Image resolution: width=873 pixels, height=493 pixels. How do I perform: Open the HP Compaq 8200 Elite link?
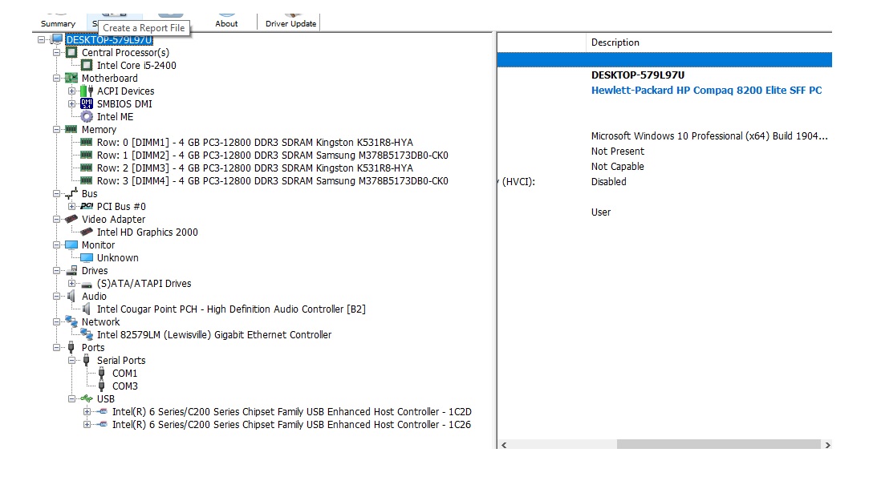click(706, 91)
